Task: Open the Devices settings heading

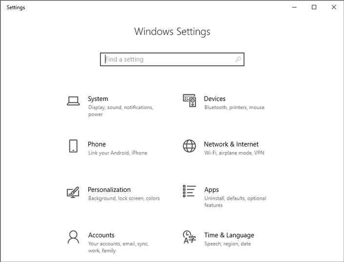Action: (215, 99)
